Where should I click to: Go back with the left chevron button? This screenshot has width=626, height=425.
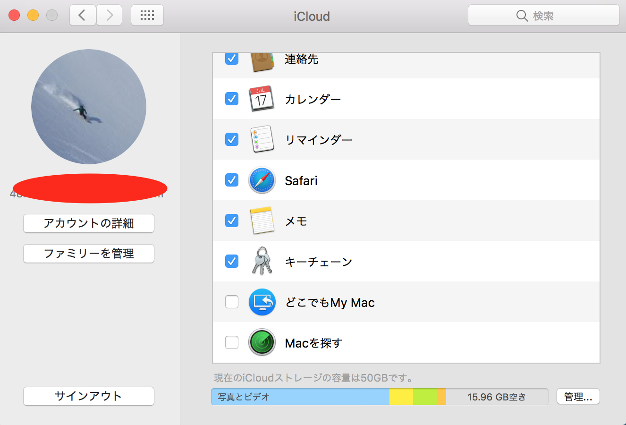(83, 16)
